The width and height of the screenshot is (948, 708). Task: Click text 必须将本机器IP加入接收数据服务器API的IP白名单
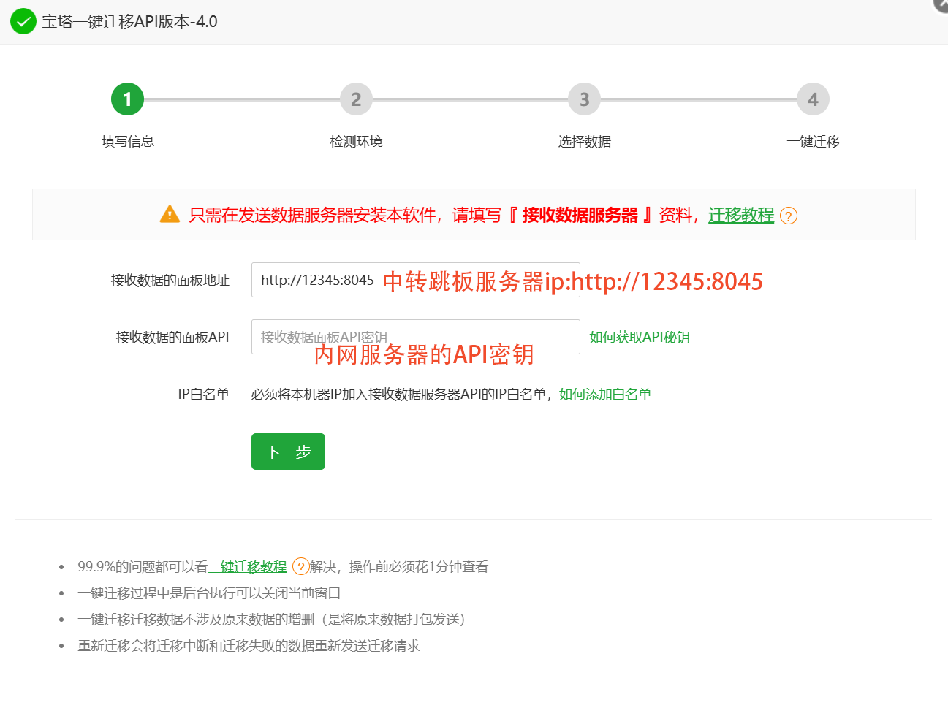[399, 395]
